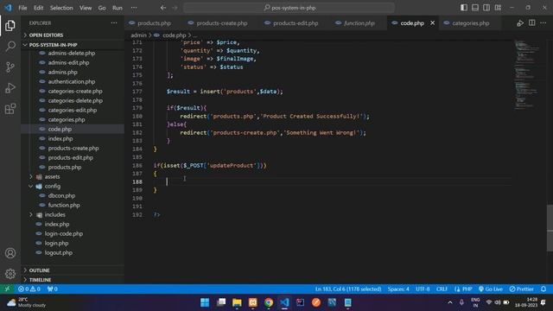The width and height of the screenshot is (553, 311).
Task: Open admins-delete.php in explorer
Action: pos(72,54)
